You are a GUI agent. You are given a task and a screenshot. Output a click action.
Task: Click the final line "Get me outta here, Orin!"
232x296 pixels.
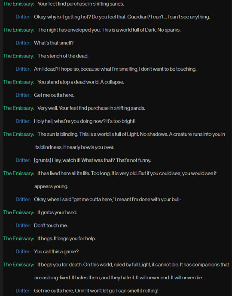tap(96, 290)
